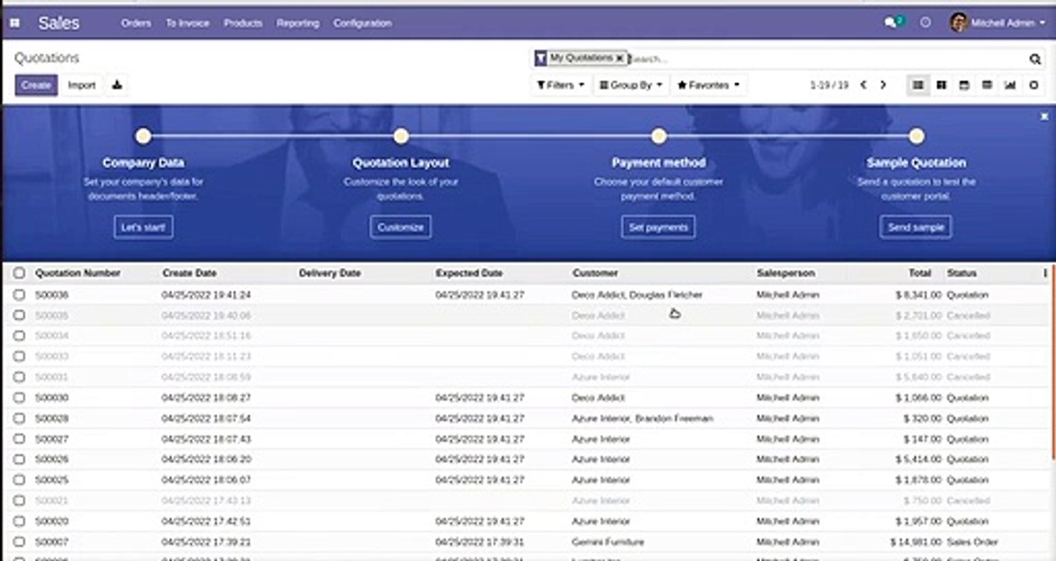Click the Import button
1056x561 pixels.
(x=81, y=85)
